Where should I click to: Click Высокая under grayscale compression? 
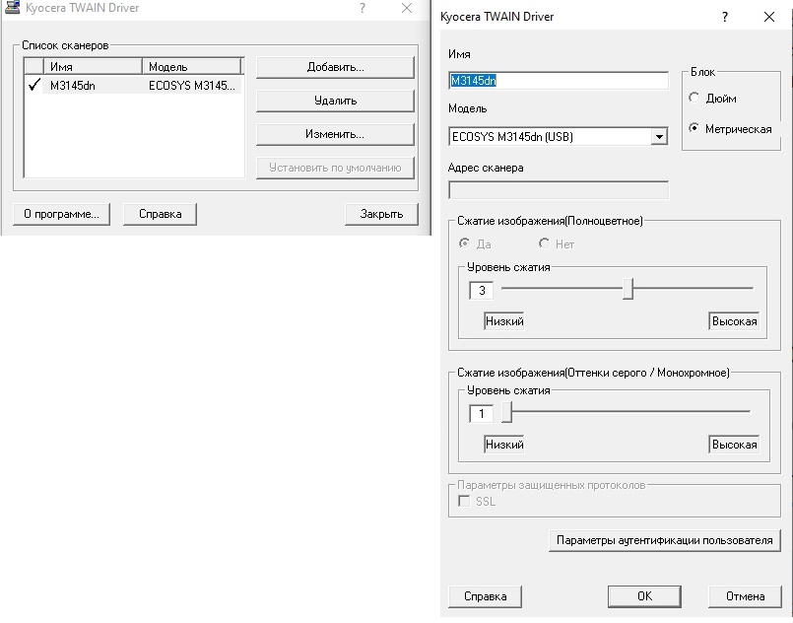734,445
